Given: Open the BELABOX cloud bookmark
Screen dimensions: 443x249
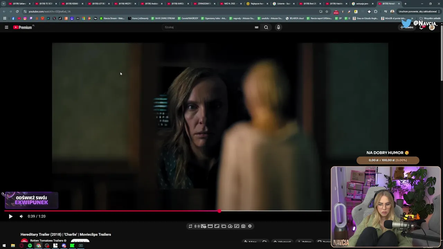Looking at the screenshot, I should (x=295, y=18).
